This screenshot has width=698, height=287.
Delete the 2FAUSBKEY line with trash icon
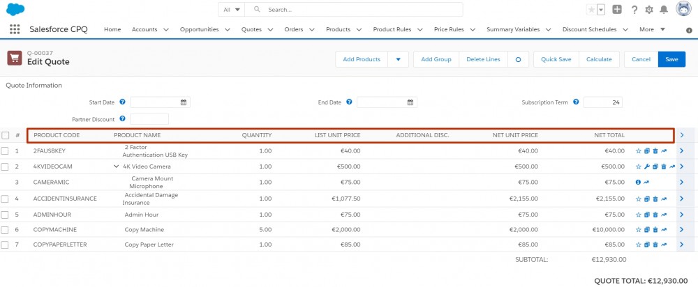click(x=655, y=151)
